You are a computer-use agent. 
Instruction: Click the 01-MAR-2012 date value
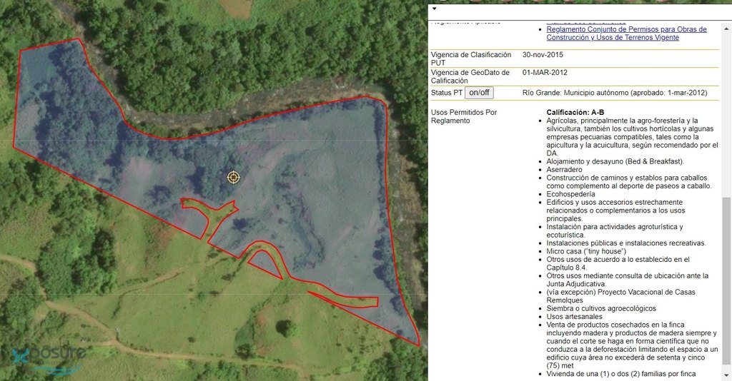tap(545, 73)
